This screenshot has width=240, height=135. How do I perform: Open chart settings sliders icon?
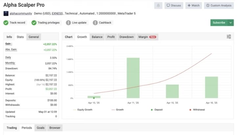pyautogui.click(x=229, y=37)
